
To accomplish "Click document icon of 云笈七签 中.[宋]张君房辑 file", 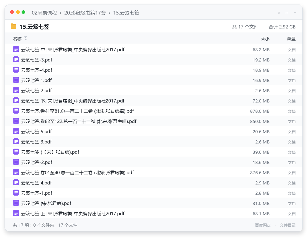I will click(16, 49).
